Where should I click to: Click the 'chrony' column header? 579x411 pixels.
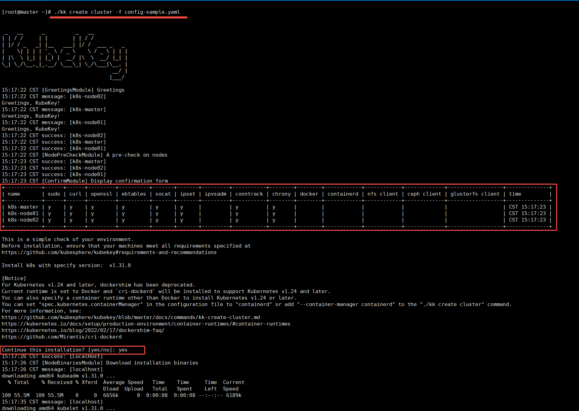281,194
